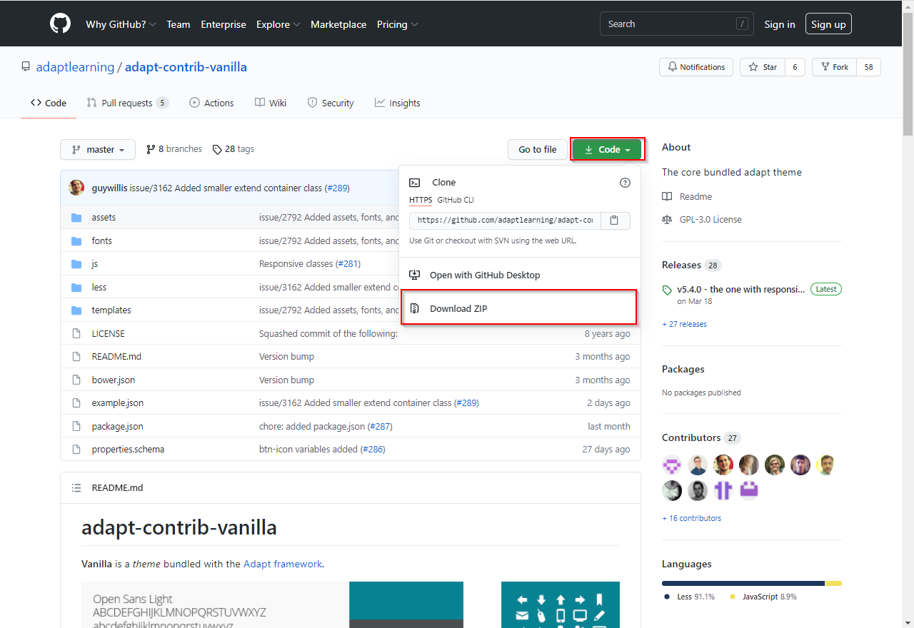Click the Less language bar segment
This screenshot has width=914, height=628.
click(x=743, y=583)
